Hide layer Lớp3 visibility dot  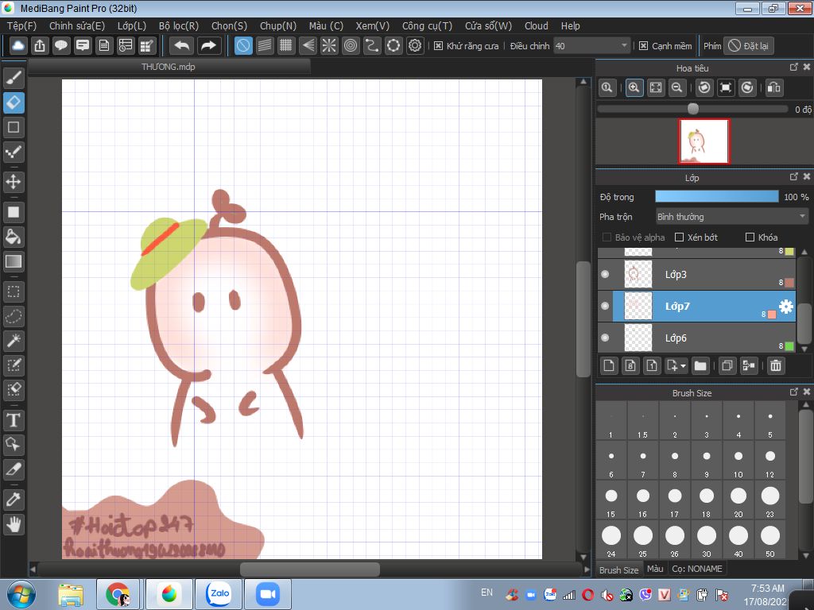(605, 274)
